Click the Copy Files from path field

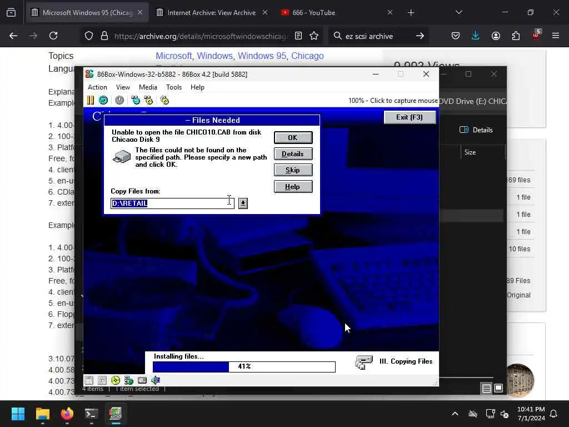click(x=172, y=203)
